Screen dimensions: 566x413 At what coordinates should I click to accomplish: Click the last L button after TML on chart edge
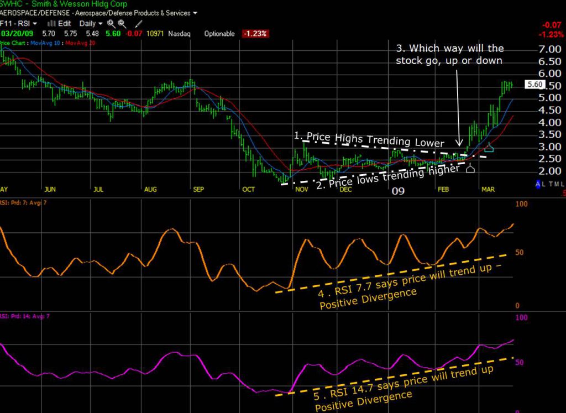point(563,185)
